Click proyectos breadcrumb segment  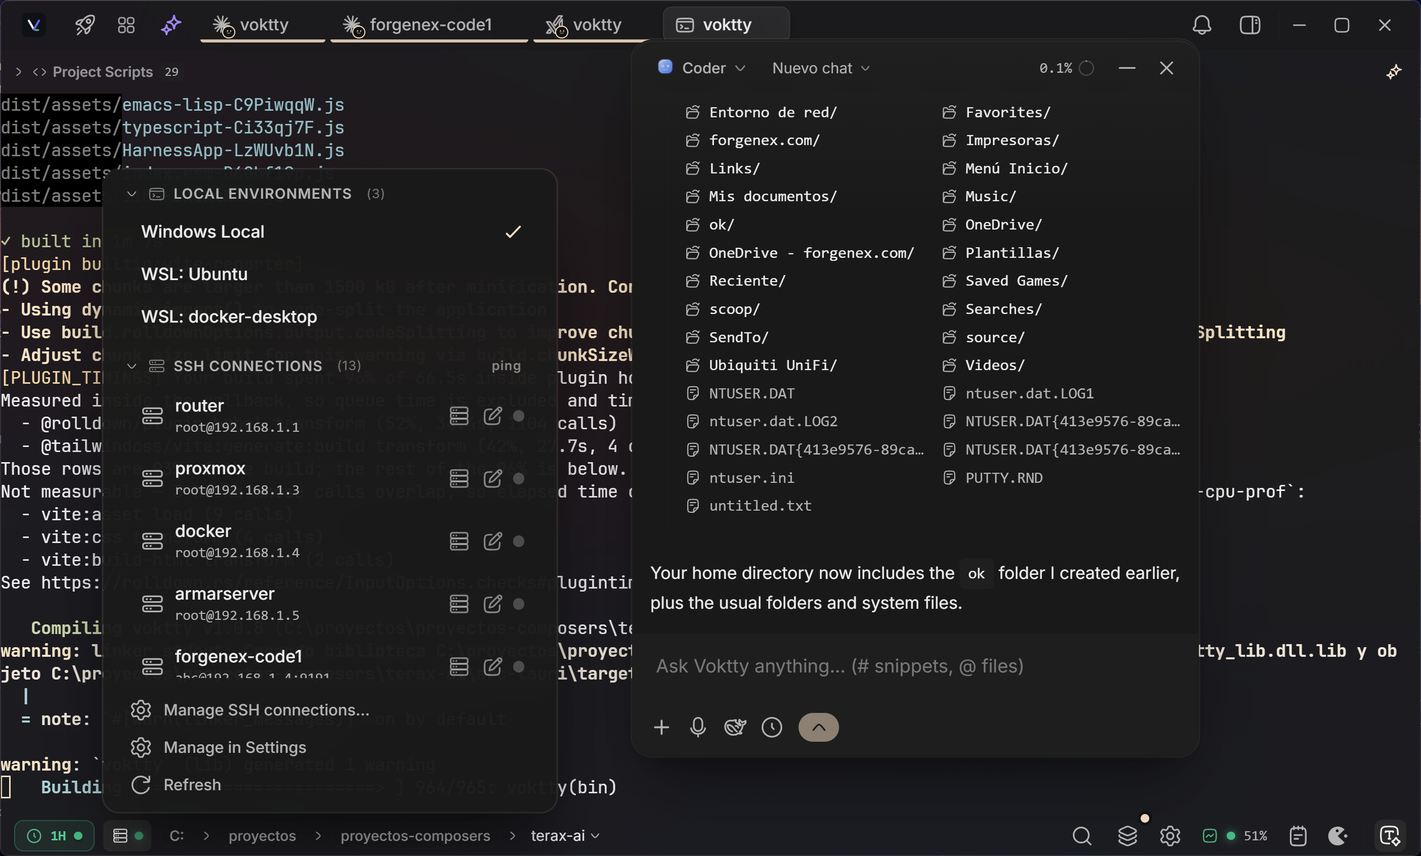tap(263, 836)
